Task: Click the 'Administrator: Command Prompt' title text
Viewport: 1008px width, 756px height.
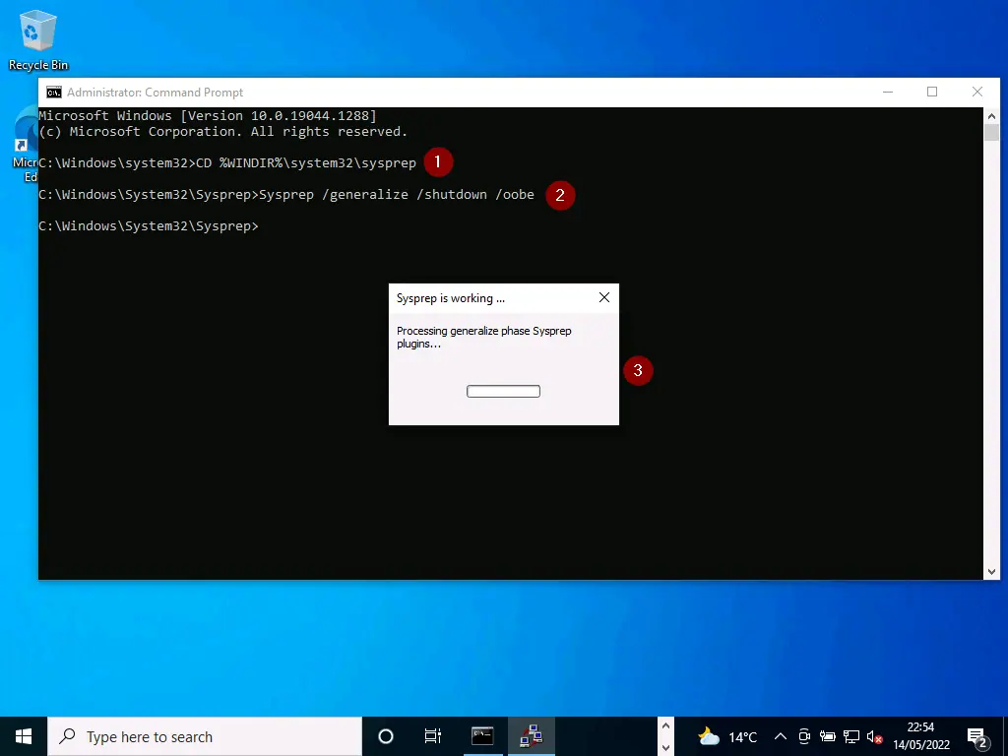Action: (x=155, y=93)
